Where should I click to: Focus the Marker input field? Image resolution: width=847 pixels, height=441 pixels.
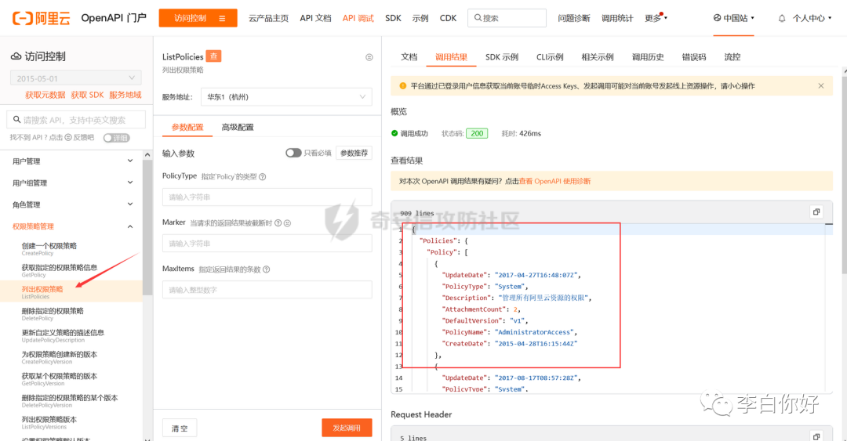(267, 244)
